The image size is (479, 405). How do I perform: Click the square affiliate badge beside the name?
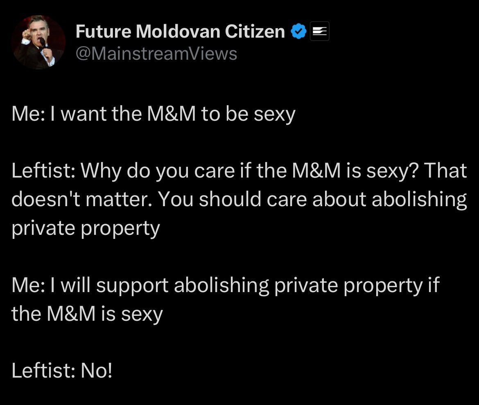click(319, 31)
